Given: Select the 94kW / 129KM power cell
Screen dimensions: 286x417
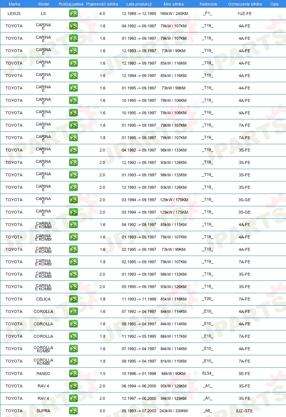Looking at the screenshot, I should [x=174, y=398].
